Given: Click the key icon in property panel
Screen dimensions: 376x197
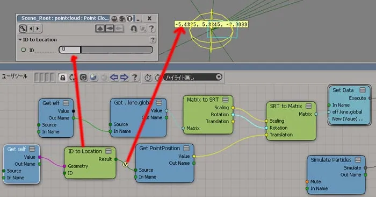Looking at the screenshot, I should click(23, 29).
